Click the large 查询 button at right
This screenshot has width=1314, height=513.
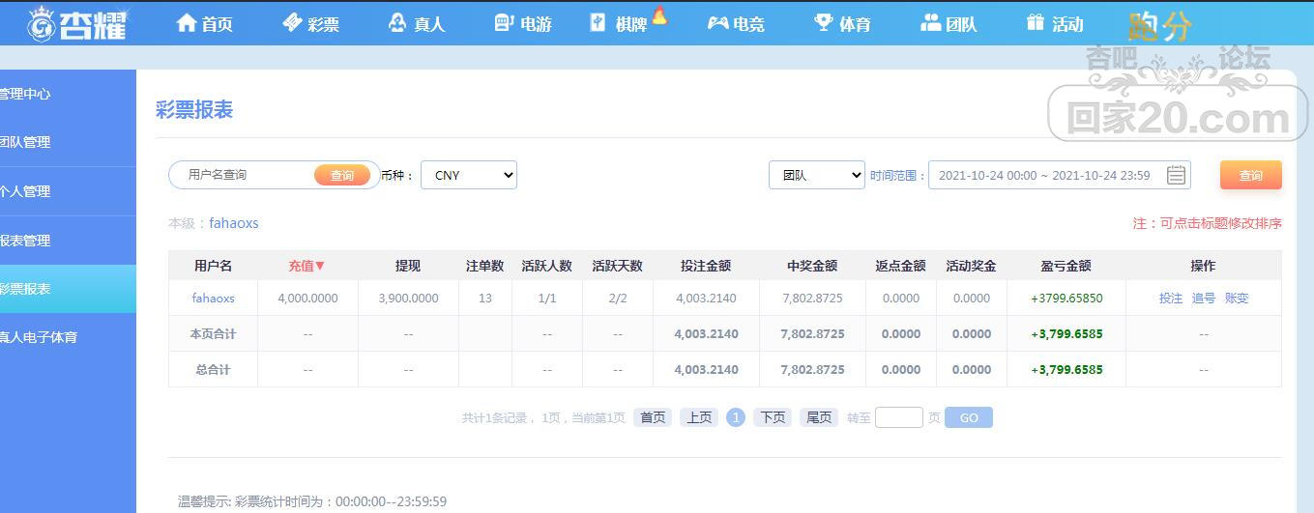coord(1251,175)
